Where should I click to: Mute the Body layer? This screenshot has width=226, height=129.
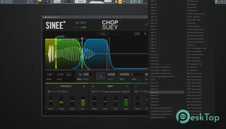tap(96, 92)
